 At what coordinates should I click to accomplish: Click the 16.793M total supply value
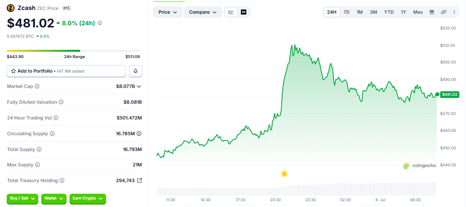click(132, 149)
